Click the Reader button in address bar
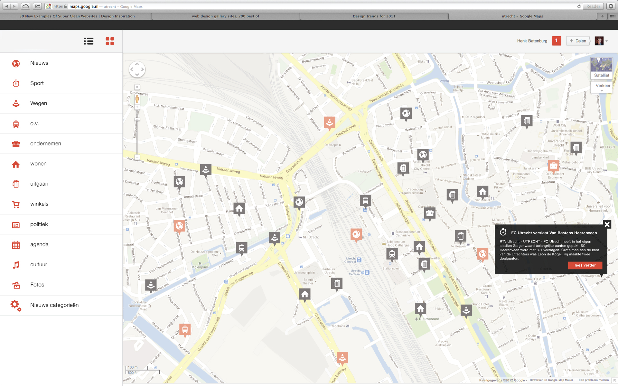The image size is (618, 386). pos(594,6)
